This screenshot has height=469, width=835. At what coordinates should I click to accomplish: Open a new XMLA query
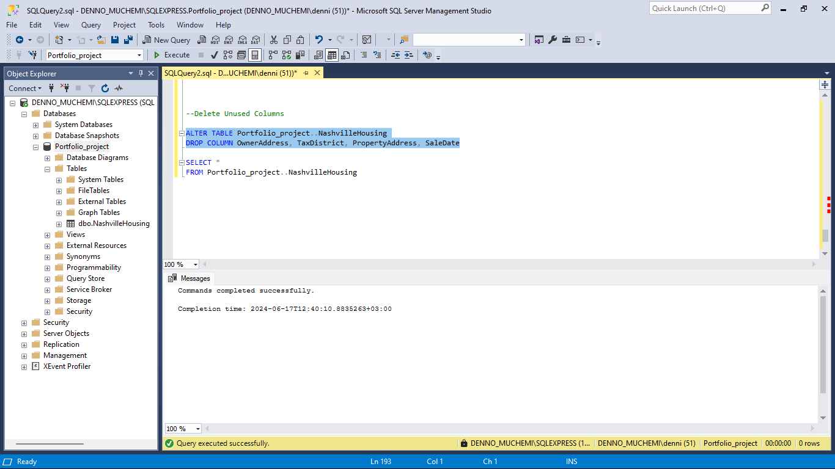[x=242, y=40]
